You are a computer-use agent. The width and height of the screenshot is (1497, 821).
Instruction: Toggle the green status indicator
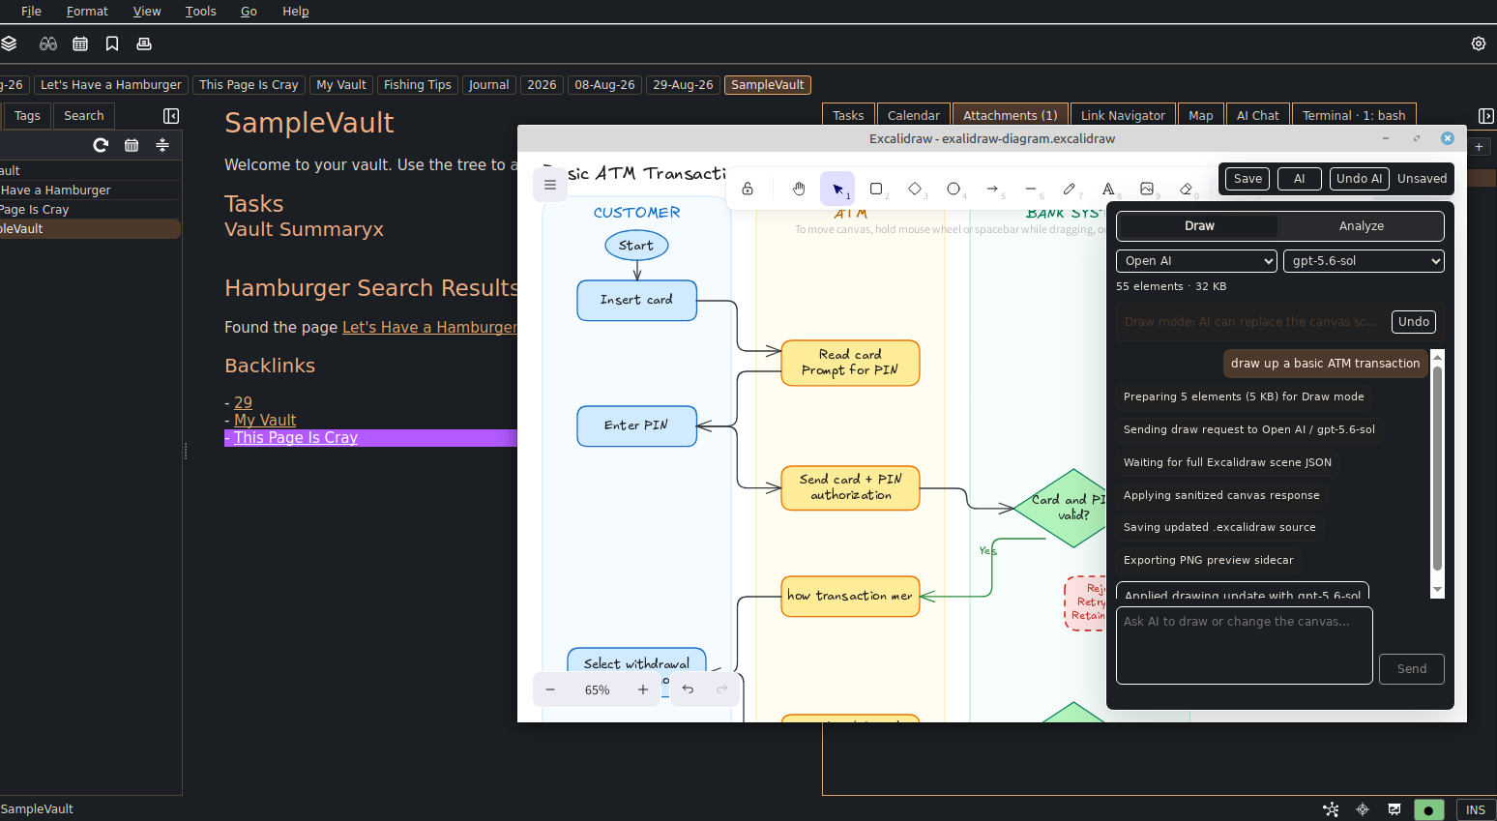coord(1429,809)
